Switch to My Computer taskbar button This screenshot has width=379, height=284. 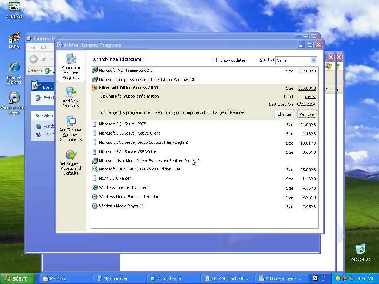point(120,278)
